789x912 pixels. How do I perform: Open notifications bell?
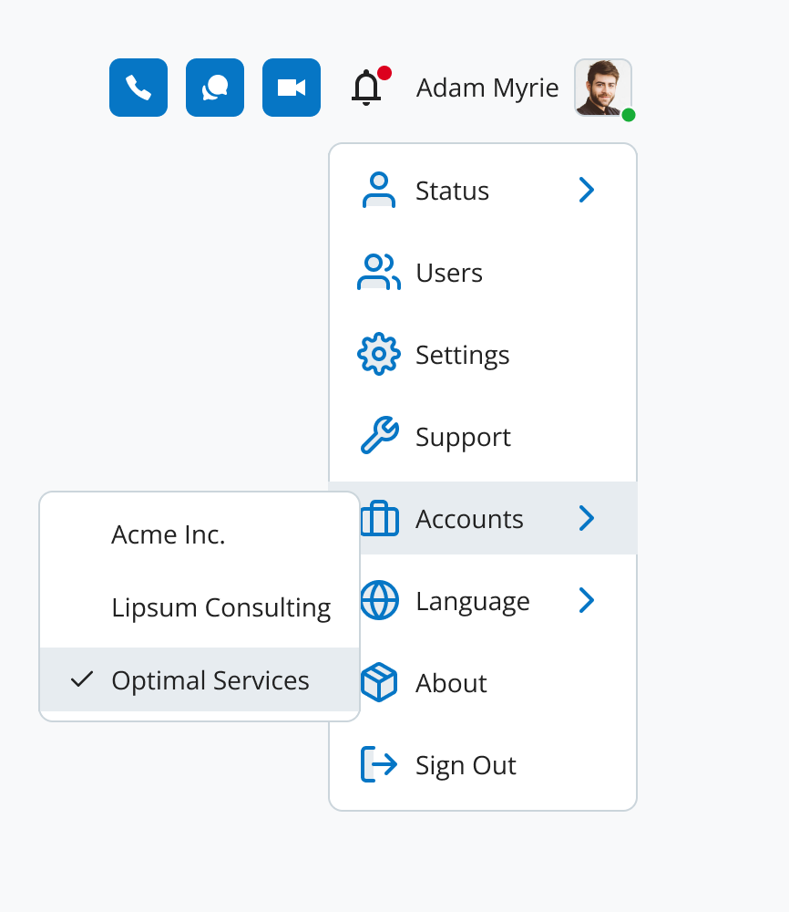coord(367,88)
